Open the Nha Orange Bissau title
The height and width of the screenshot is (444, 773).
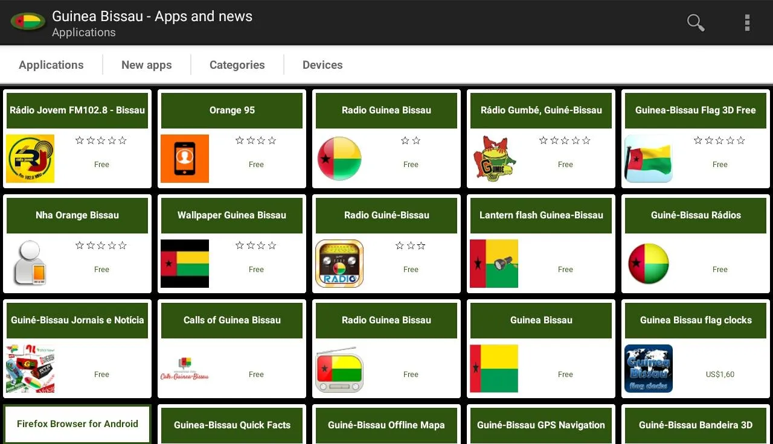pos(77,215)
